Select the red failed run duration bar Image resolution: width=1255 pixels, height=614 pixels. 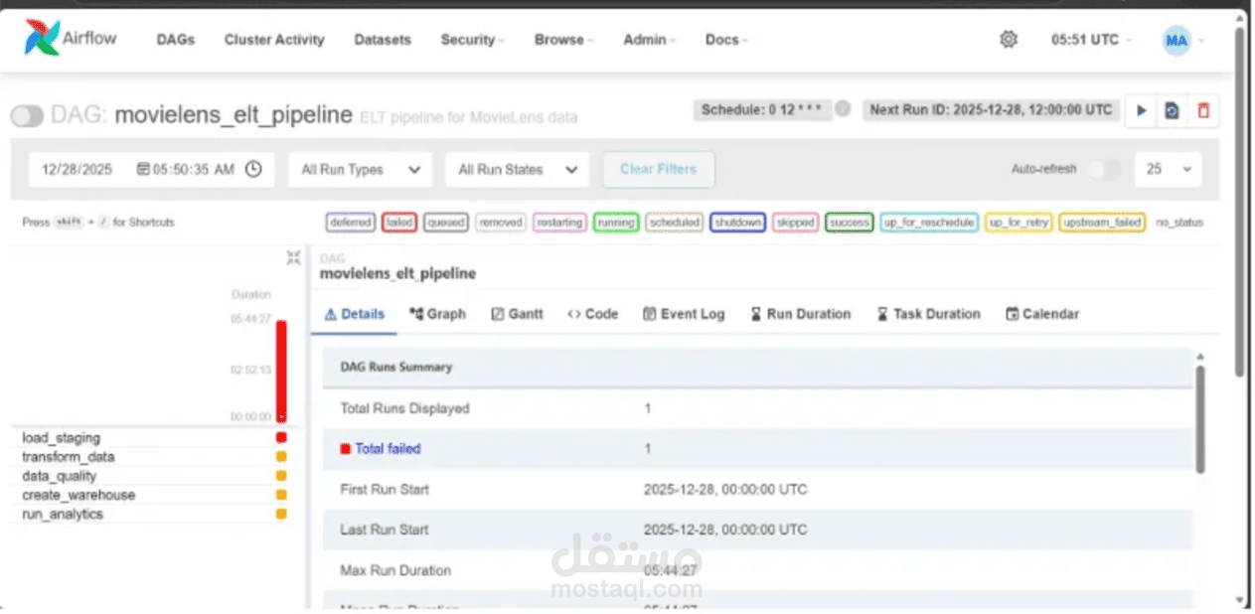281,371
